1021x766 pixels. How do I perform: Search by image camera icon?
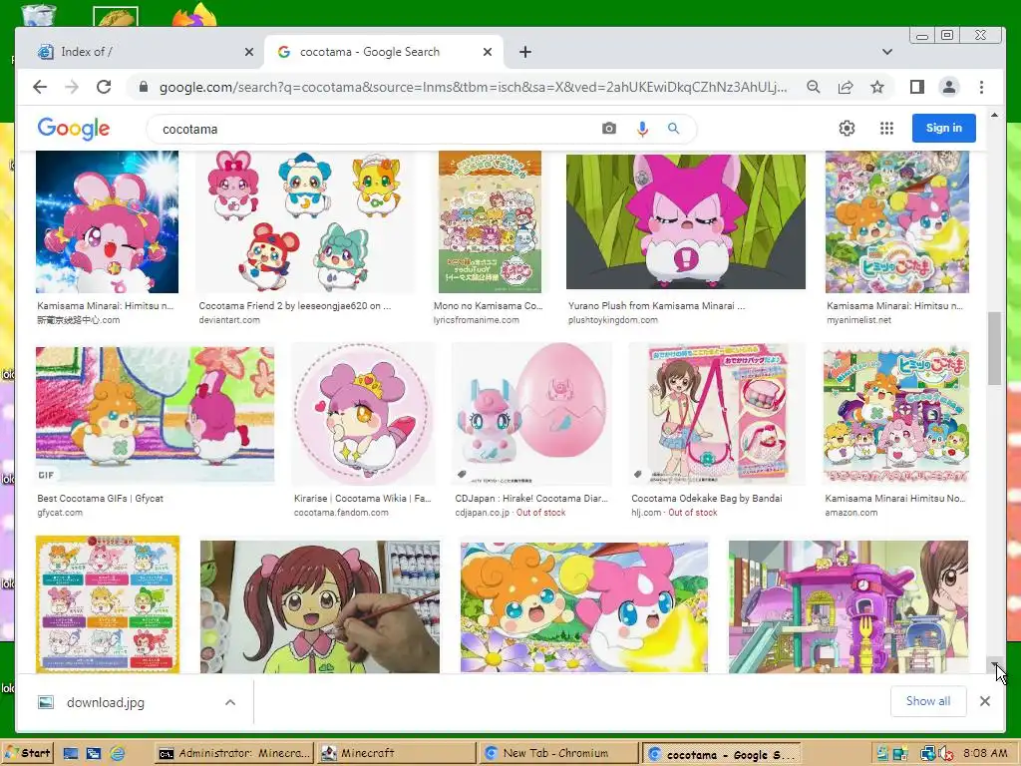coord(609,129)
